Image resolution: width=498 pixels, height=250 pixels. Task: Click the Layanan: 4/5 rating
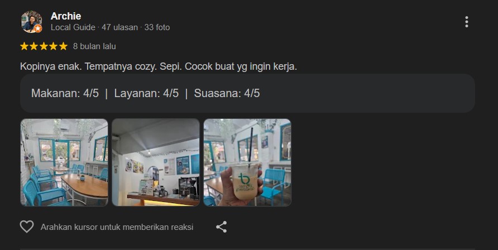pyautogui.click(x=146, y=93)
